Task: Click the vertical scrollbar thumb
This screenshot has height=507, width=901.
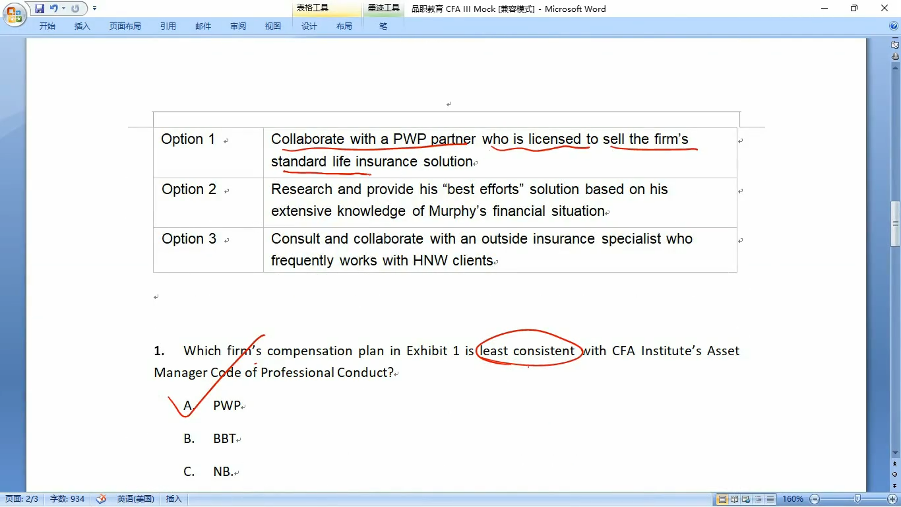Action: pos(895,223)
